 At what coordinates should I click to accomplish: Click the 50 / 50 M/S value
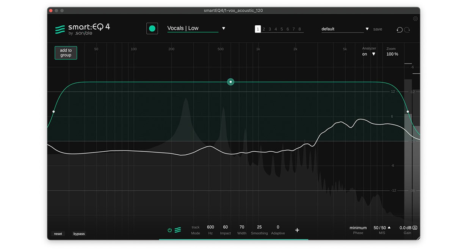379,228
